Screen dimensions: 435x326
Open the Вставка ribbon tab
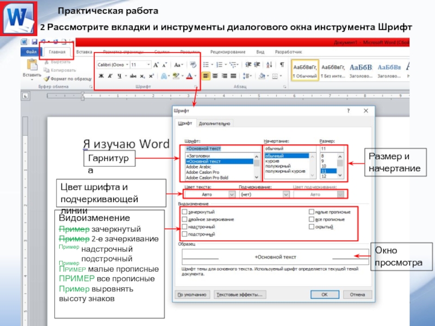pos(84,52)
